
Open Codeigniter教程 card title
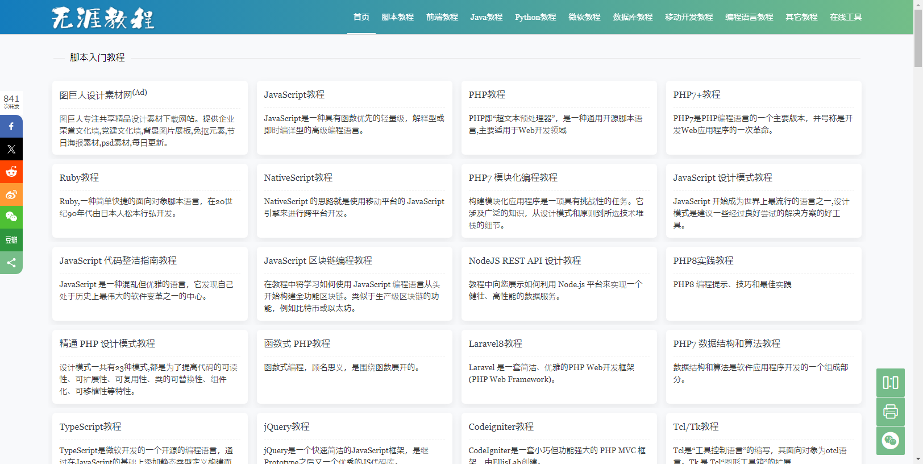click(x=501, y=426)
